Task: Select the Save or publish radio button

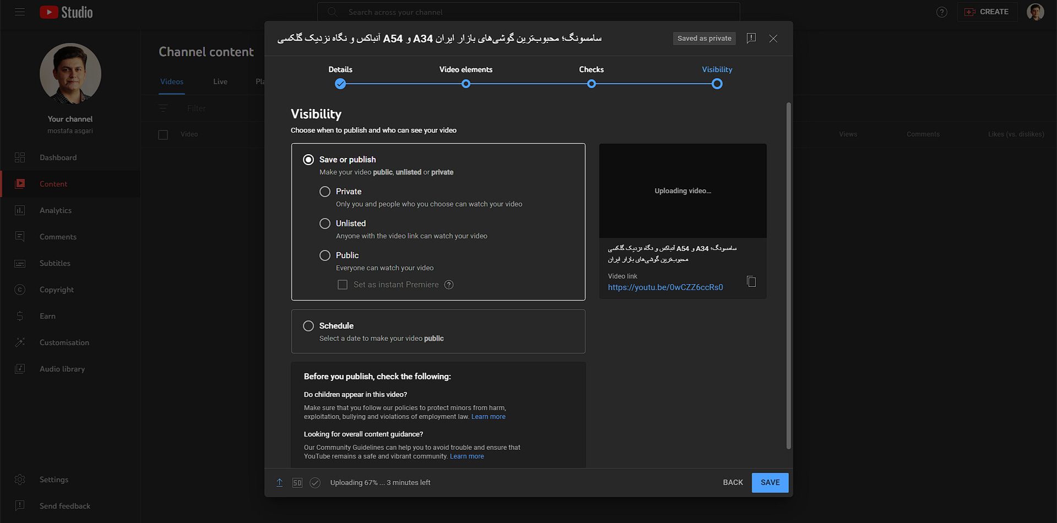Action: (x=308, y=160)
